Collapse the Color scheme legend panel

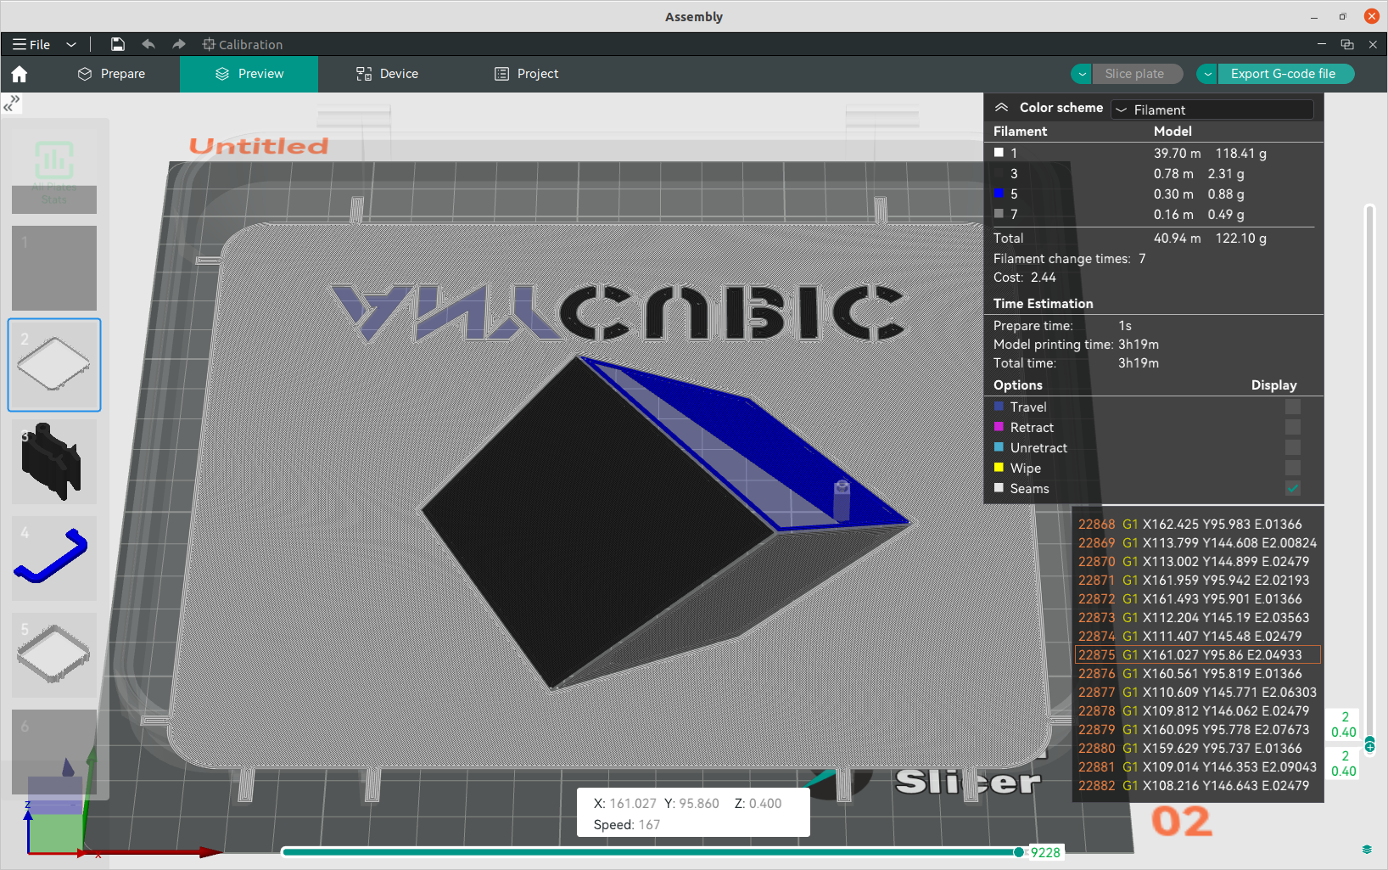pyautogui.click(x=1002, y=108)
